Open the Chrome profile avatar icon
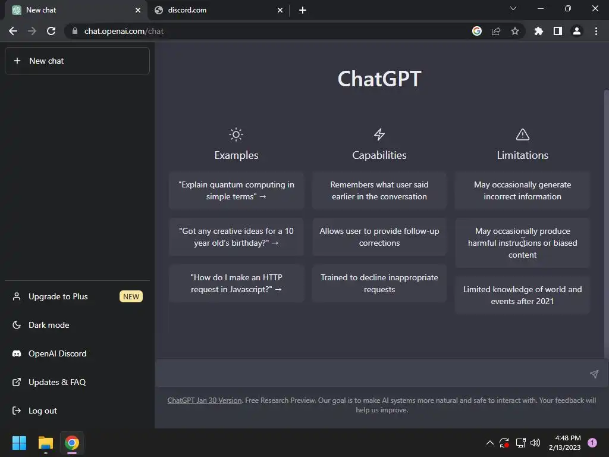 [x=577, y=31]
